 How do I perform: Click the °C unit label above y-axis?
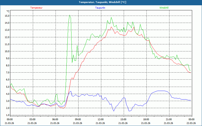[x=8, y=11]
